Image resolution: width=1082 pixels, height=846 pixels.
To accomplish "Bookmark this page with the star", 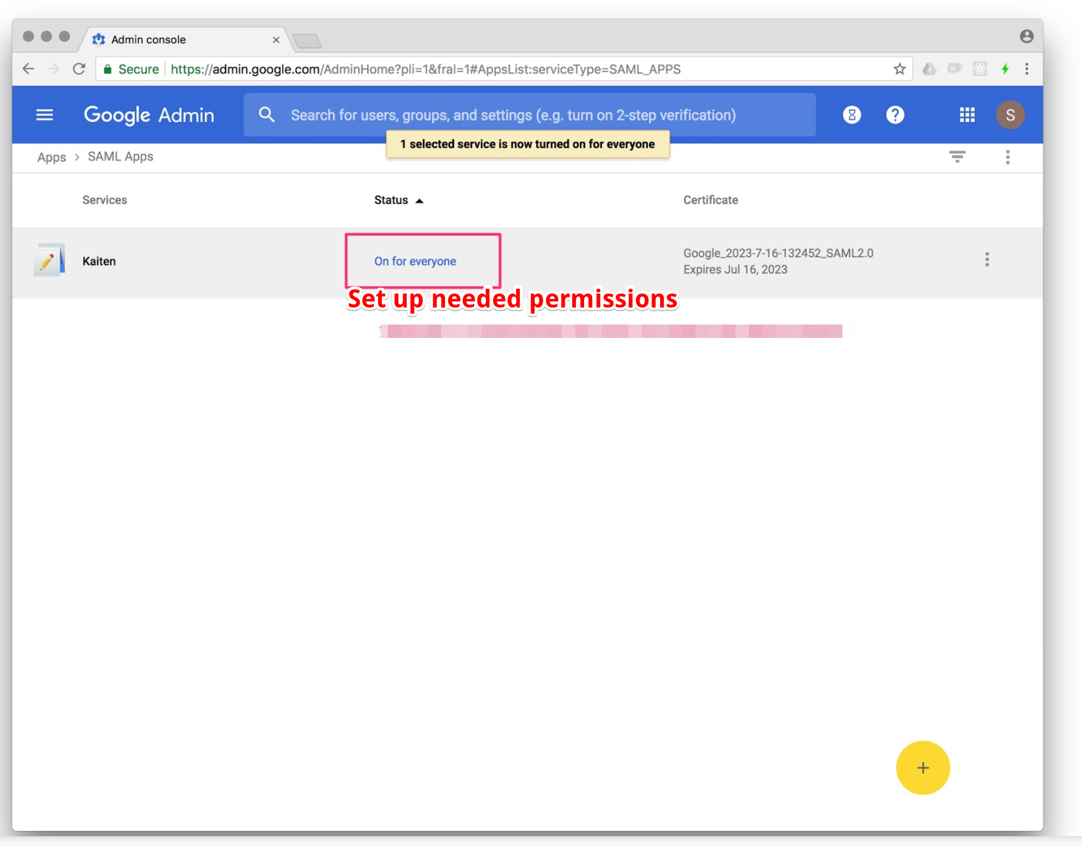I will [900, 69].
